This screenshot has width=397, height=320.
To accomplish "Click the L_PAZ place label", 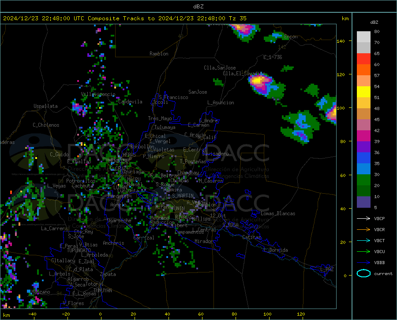I will point(327,269).
